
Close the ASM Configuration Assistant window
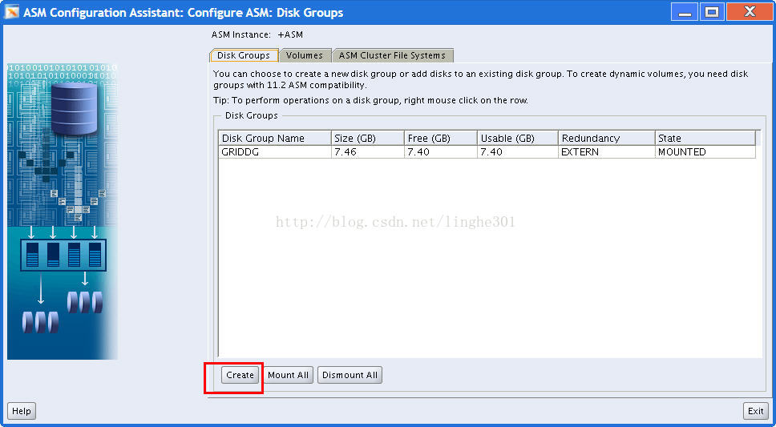pyautogui.click(x=750, y=12)
